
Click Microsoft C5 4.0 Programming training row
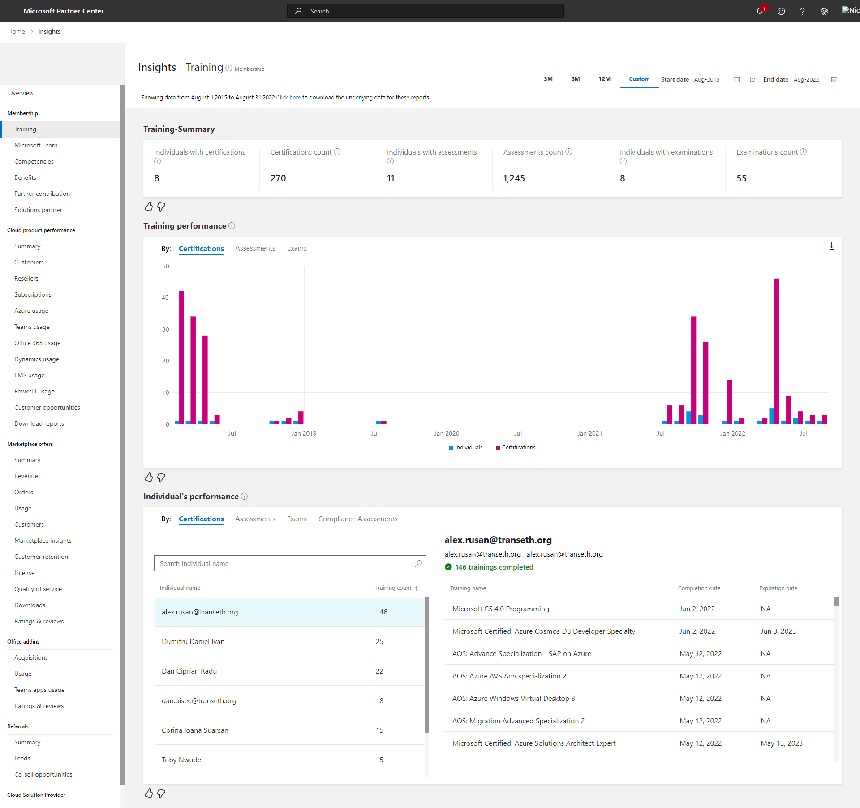tap(640, 609)
